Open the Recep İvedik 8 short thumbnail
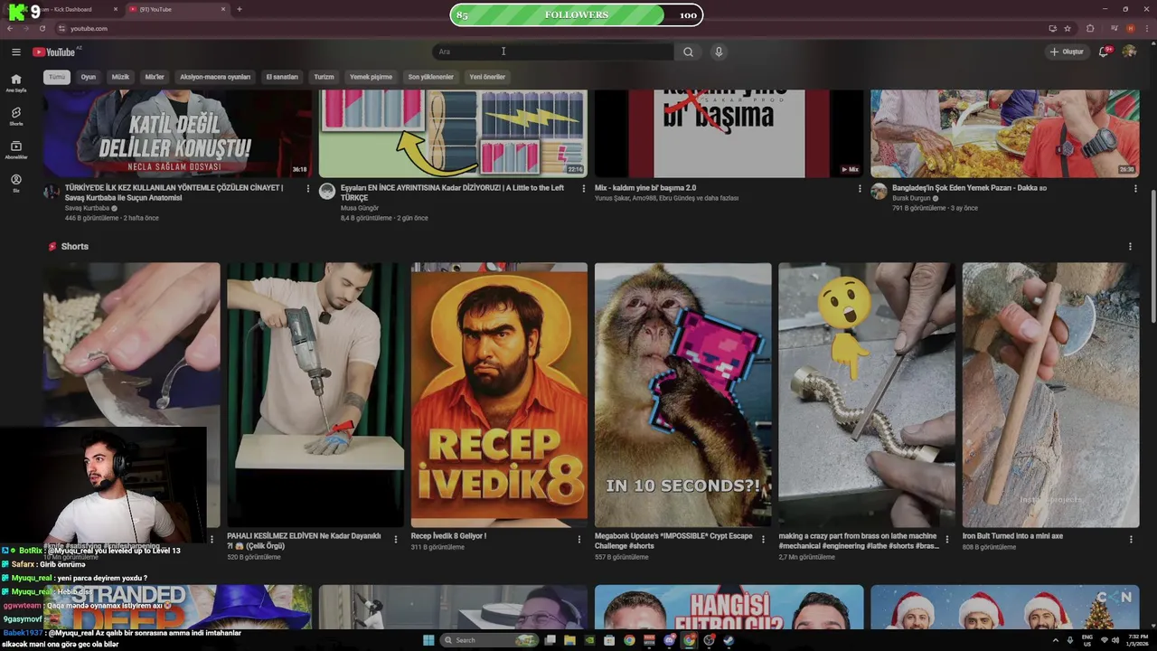 tap(499, 395)
